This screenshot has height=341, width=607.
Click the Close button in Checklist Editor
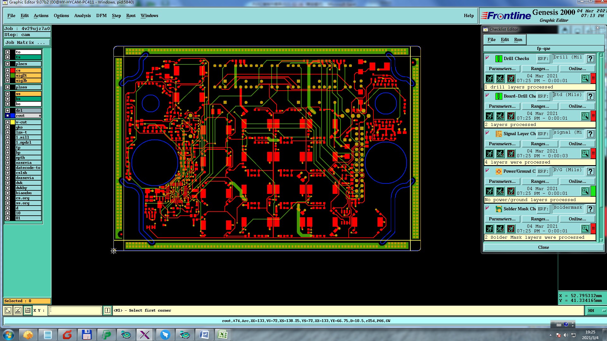543,247
